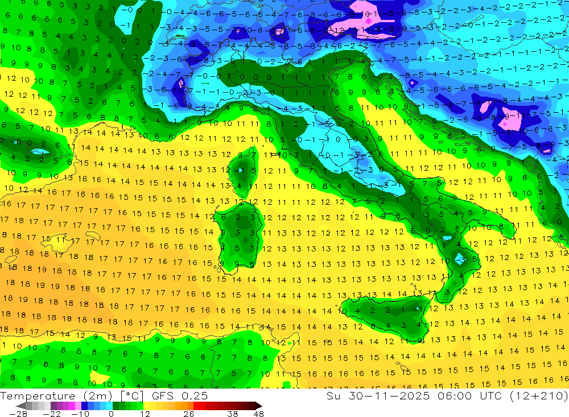Click the 38 legend scale label
Screen dimensions: 569x417
[233, 414]
